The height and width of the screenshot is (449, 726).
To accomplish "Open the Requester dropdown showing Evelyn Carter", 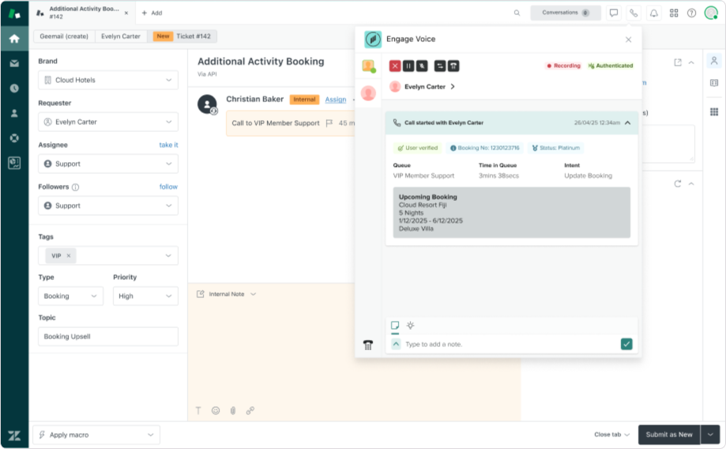I will pos(108,122).
